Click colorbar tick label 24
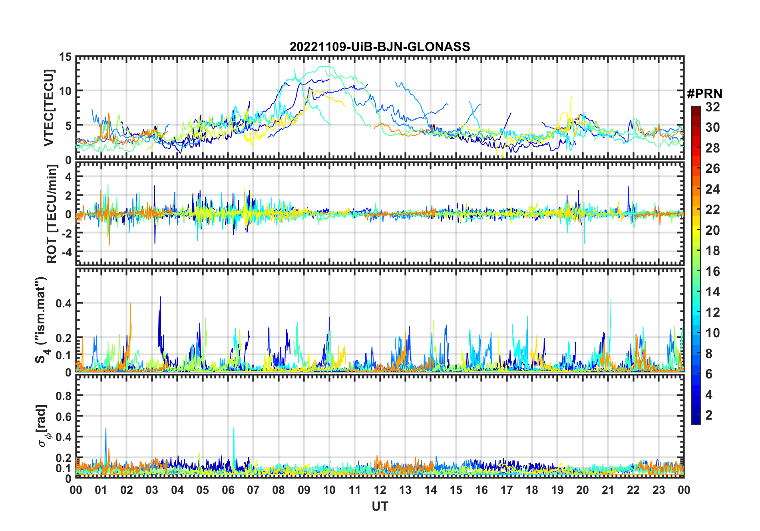 point(712,189)
